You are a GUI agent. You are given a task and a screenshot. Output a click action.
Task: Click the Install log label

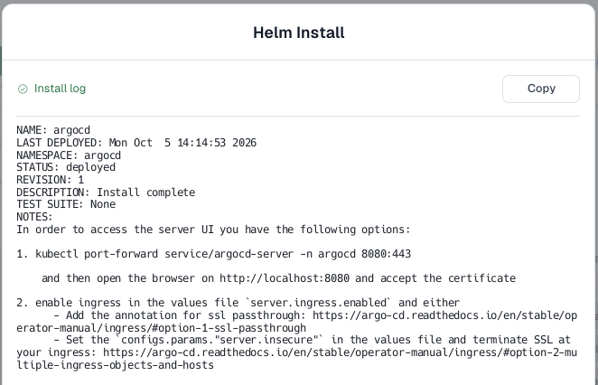(x=60, y=89)
